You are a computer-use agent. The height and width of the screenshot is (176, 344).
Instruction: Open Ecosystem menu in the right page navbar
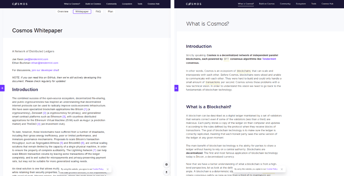[301, 4]
